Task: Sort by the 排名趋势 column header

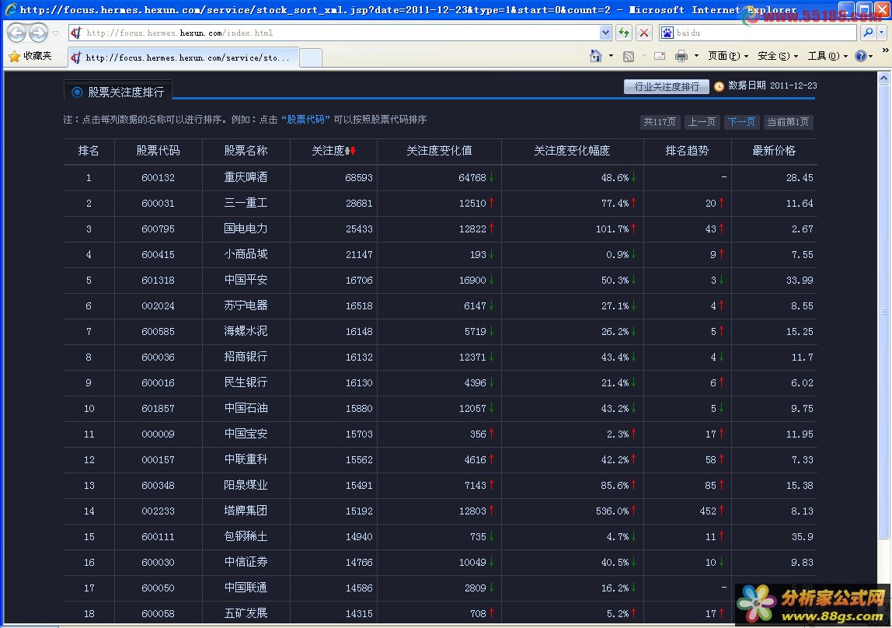Action: tap(687, 151)
